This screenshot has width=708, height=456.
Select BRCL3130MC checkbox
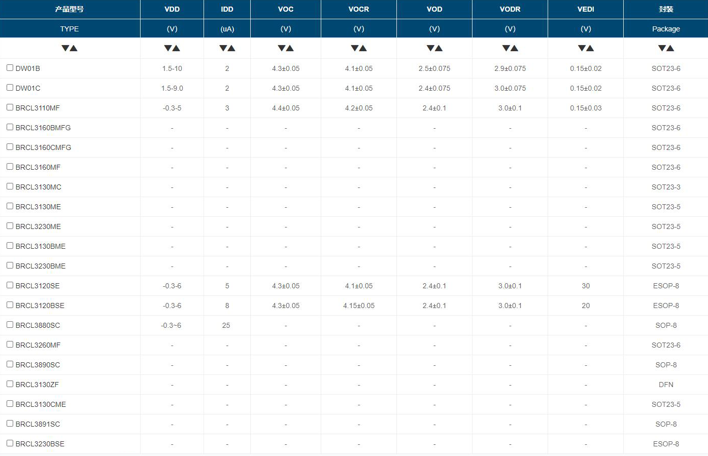10,186
